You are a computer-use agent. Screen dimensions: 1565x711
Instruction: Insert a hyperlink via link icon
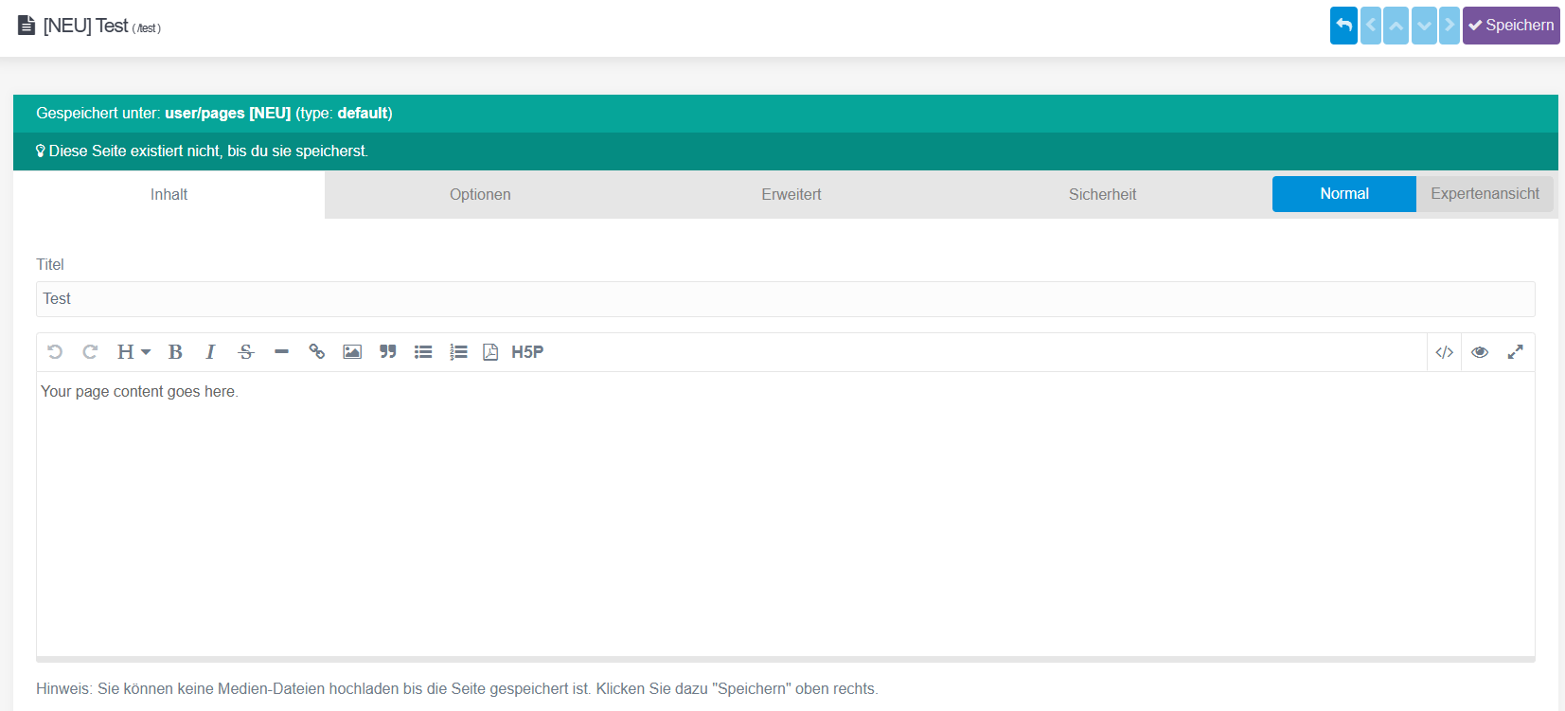[317, 352]
